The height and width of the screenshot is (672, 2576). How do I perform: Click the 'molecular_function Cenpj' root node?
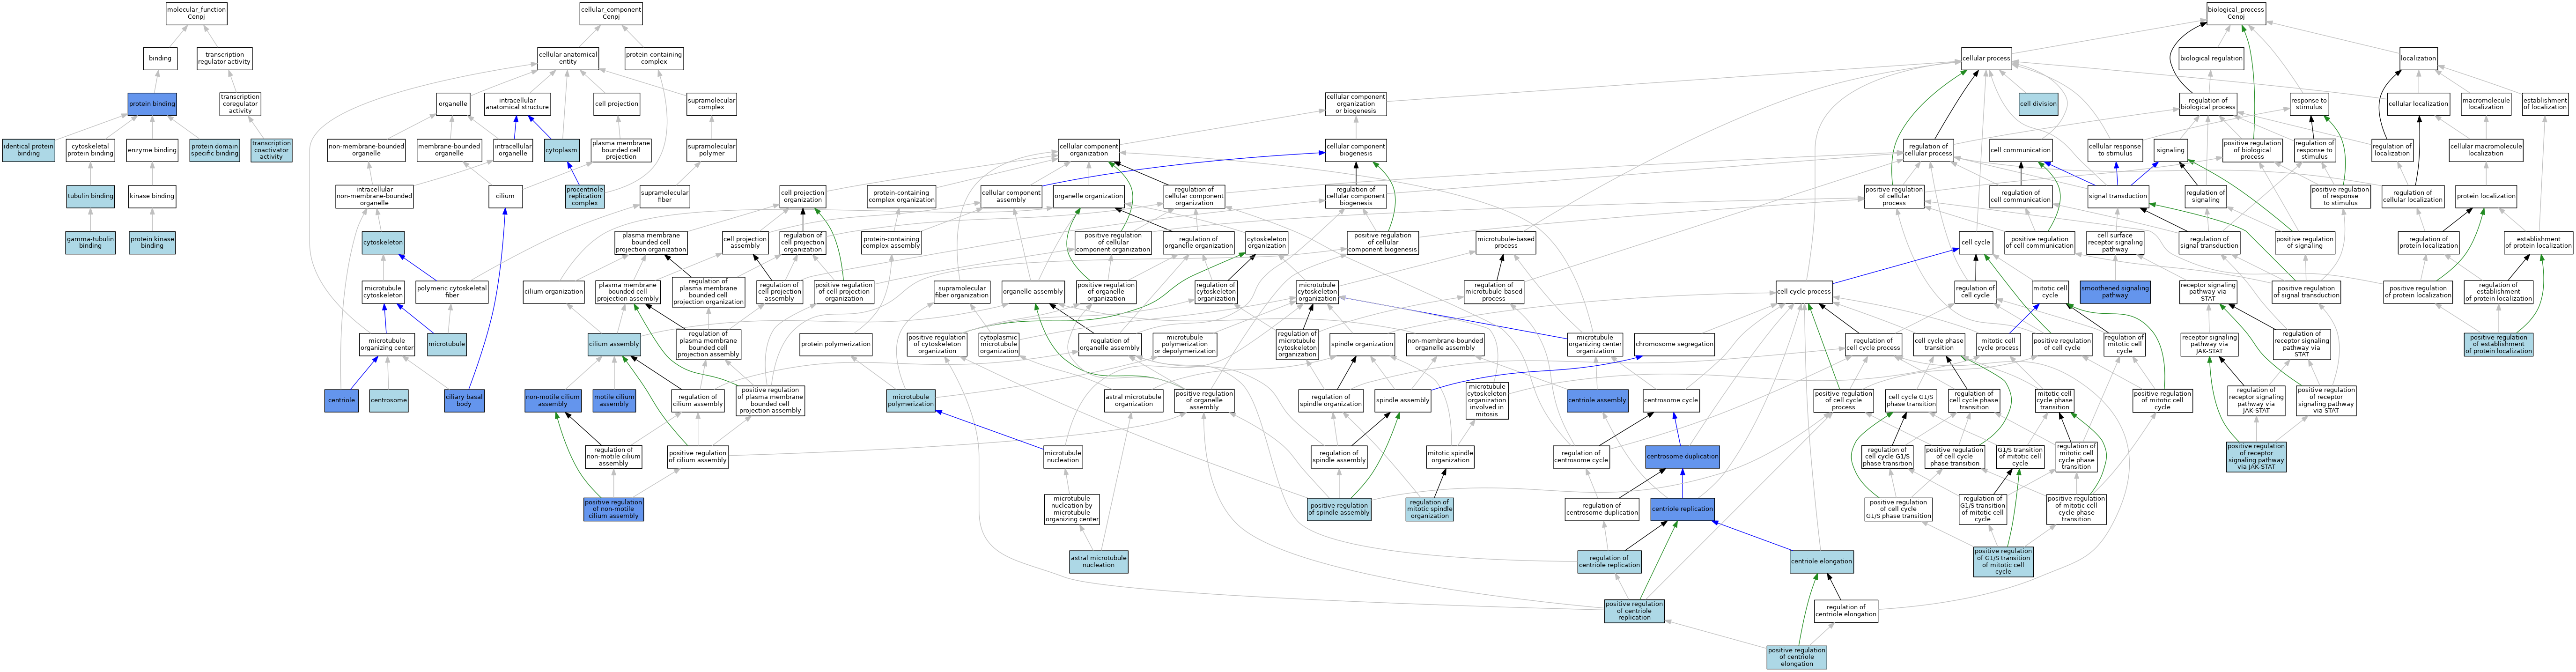[197, 13]
